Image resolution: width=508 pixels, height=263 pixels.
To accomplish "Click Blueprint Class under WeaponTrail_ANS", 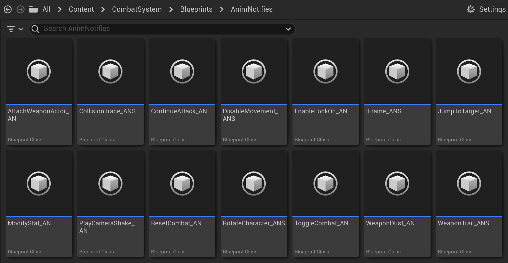I will click(455, 252).
